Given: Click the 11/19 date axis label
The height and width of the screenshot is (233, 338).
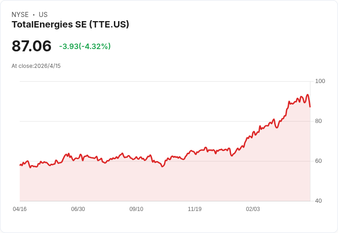Looking at the screenshot, I should [x=195, y=209].
